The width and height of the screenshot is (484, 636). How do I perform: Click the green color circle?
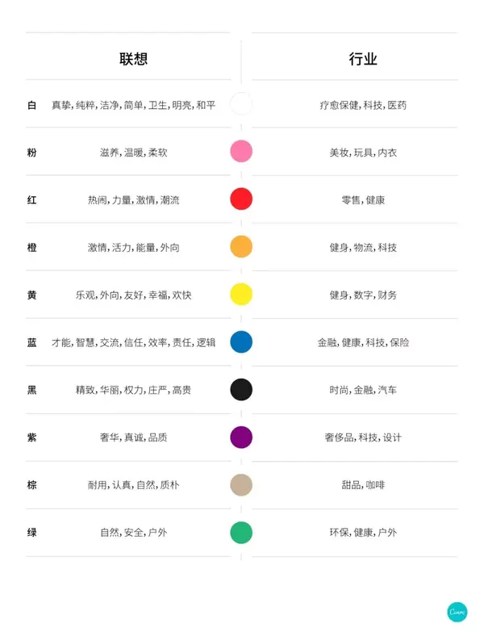coord(241,532)
